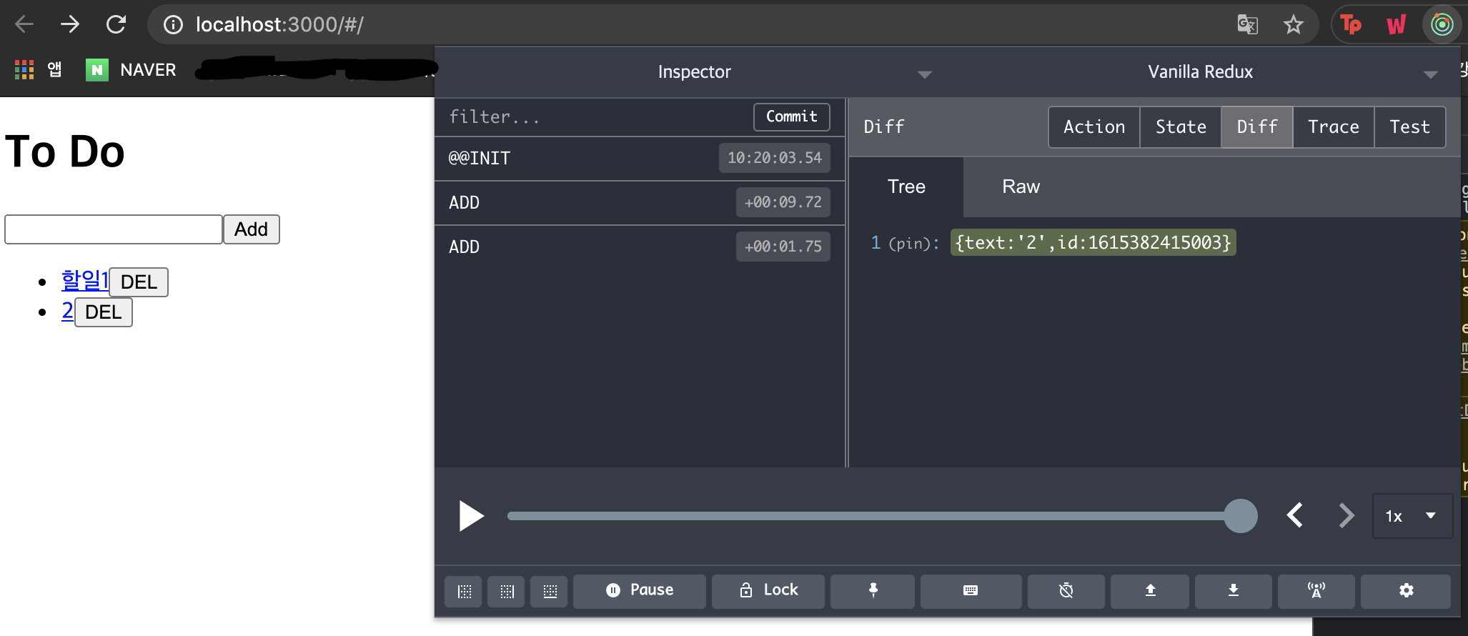1468x636 pixels.
Task: Switch to the Action tab
Action: tap(1094, 127)
